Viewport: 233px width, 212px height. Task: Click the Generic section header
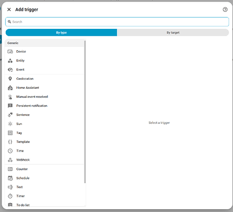click(x=45, y=43)
